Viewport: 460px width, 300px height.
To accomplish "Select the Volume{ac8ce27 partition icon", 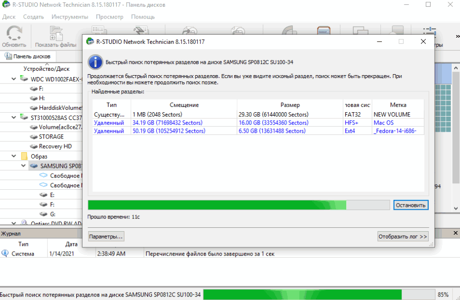I will point(34,127).
